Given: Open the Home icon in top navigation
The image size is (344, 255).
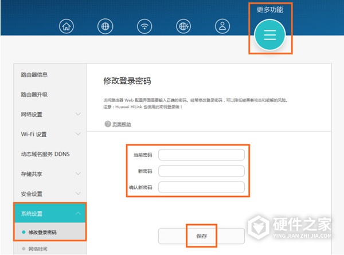Looking at the screenshot, I should pos(67,26).
